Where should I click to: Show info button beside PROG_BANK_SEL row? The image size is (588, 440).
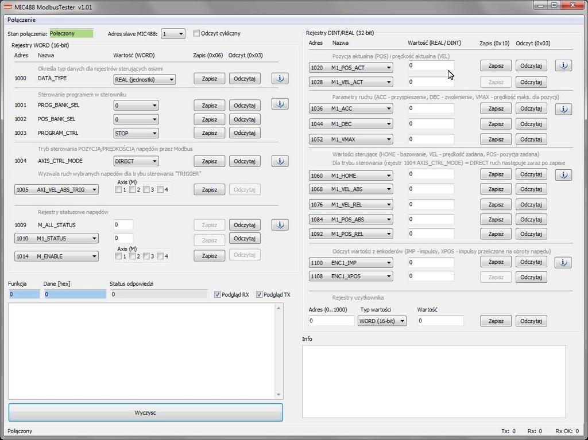pos(280,104)
